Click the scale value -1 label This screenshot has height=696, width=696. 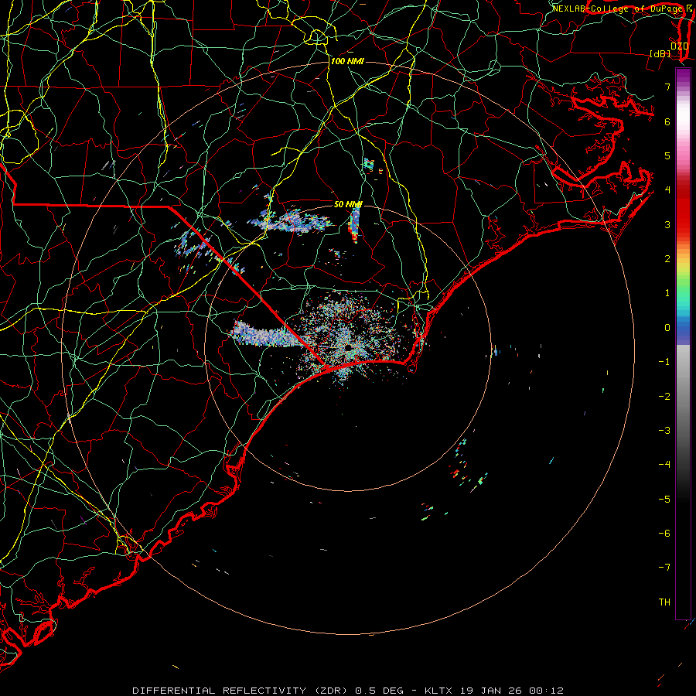point(664,362)
